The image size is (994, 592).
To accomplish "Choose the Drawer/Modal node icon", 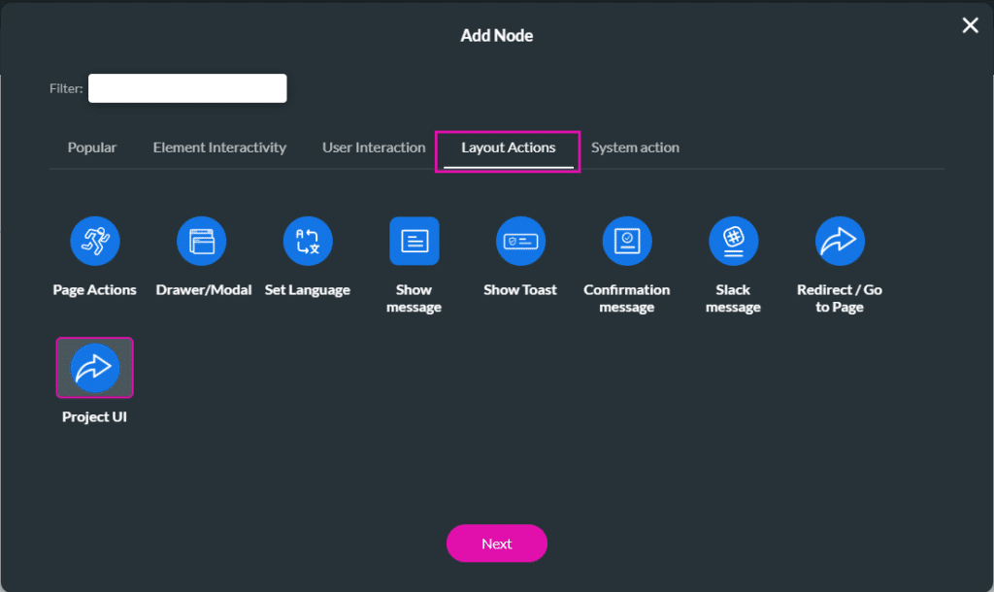I will pyautogui.click(x=201, y=241).
